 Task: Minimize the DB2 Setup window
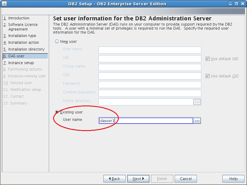click(x=230, y=4)
